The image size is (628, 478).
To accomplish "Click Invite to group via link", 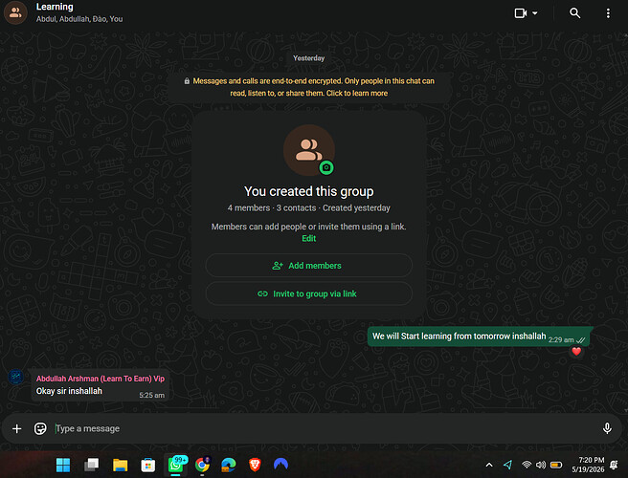I will pyautogui.click(x=309, y=293).
